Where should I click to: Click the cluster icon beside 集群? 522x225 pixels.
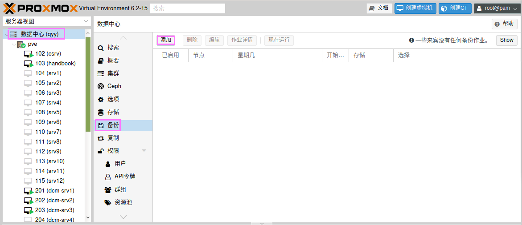click(x=101, y=74)
